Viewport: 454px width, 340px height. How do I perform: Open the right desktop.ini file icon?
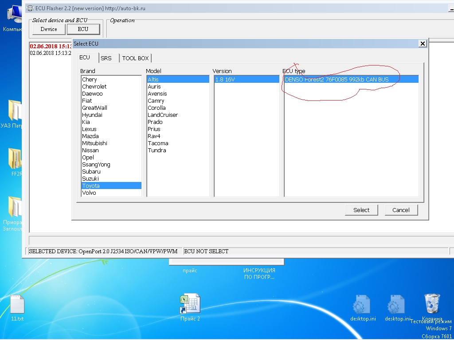tap(396, 305)
